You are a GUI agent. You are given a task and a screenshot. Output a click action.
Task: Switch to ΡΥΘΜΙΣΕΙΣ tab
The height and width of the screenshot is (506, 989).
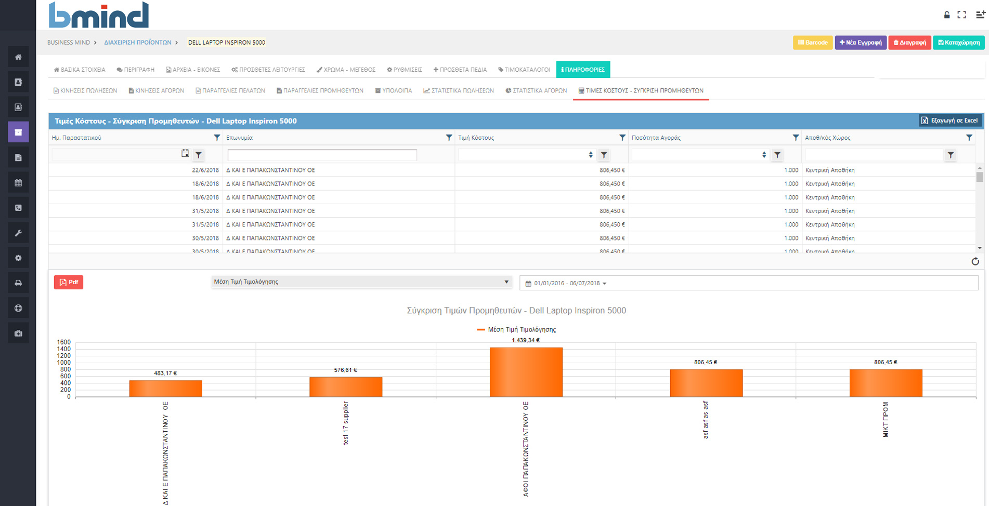click(x=405, y=70)
